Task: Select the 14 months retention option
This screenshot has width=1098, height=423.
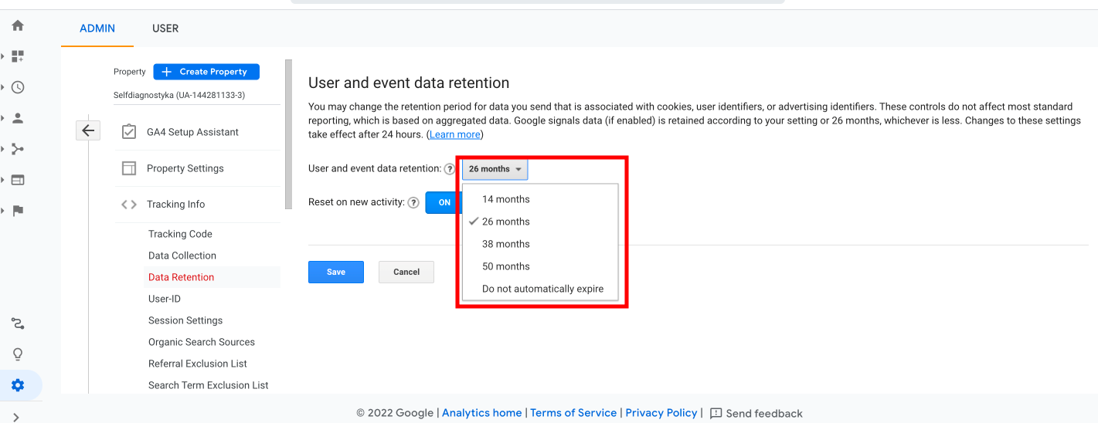Action: pyautogui.click(x=505, y=199)
